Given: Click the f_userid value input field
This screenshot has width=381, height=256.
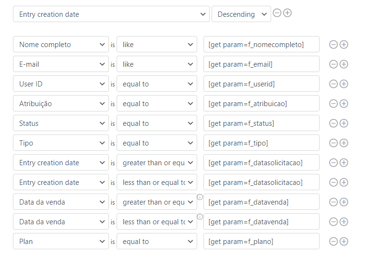Looking at the screenshot, I should [x=261, y=84].
